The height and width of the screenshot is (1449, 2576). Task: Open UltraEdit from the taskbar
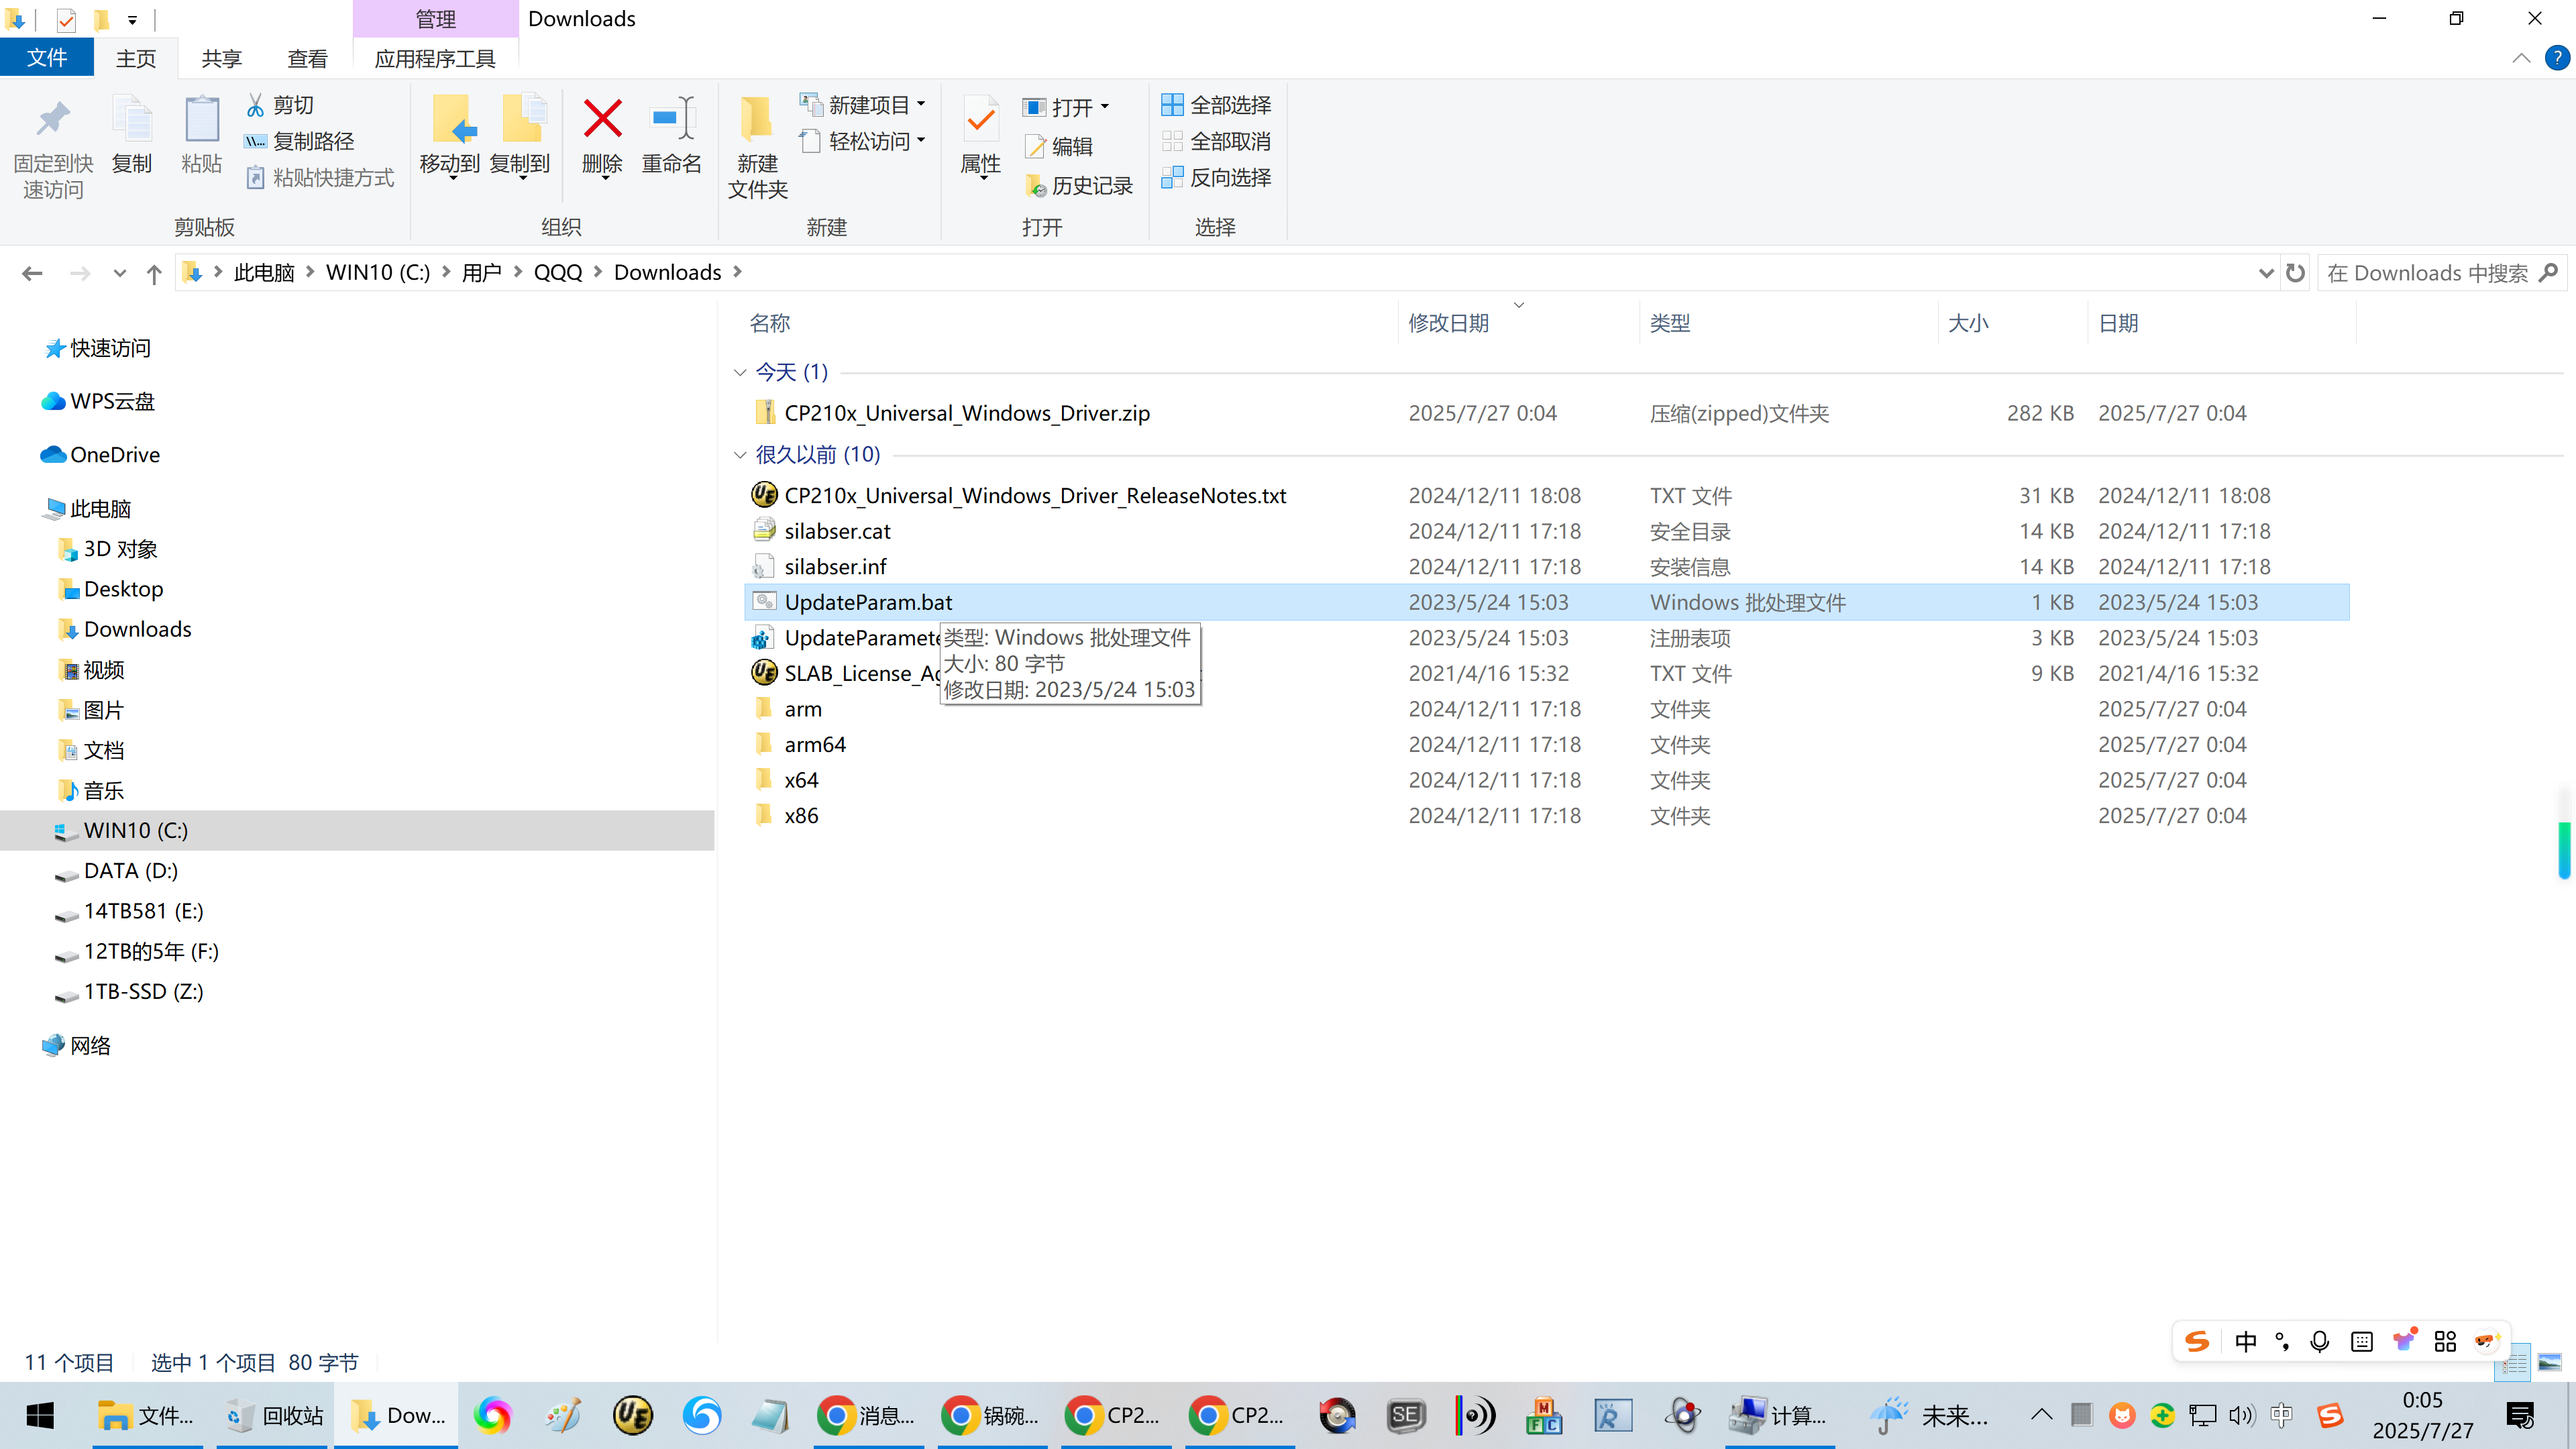(x=633, y=1415)
